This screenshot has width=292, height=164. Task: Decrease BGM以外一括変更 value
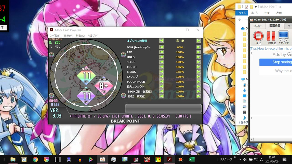point(162,91)
